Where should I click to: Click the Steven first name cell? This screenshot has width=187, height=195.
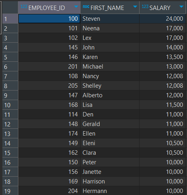click(x=110, y=19)
